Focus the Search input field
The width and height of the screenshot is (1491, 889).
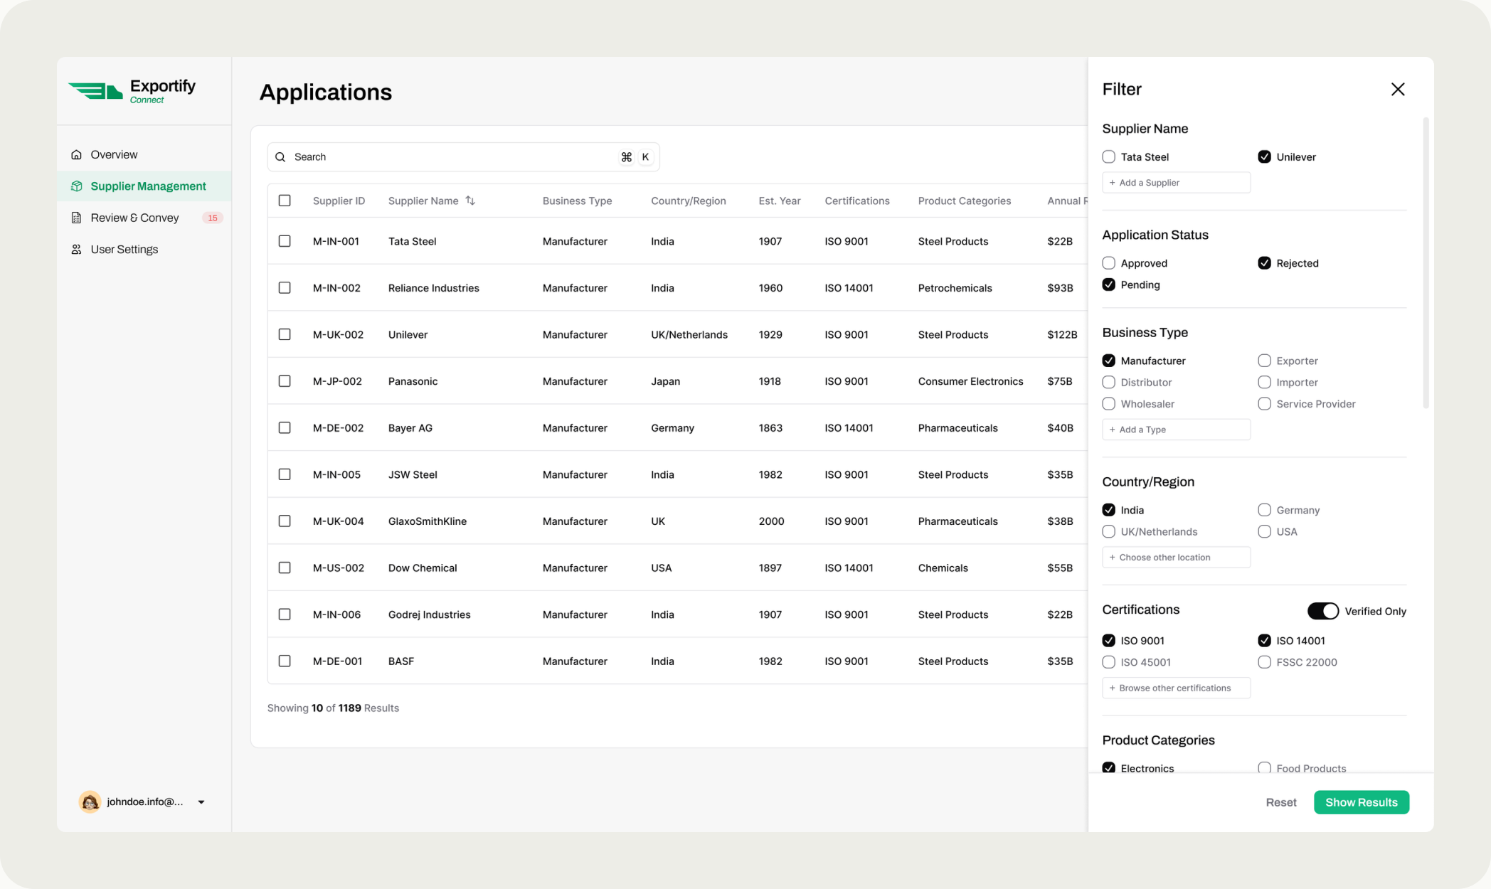click(463, 157)
